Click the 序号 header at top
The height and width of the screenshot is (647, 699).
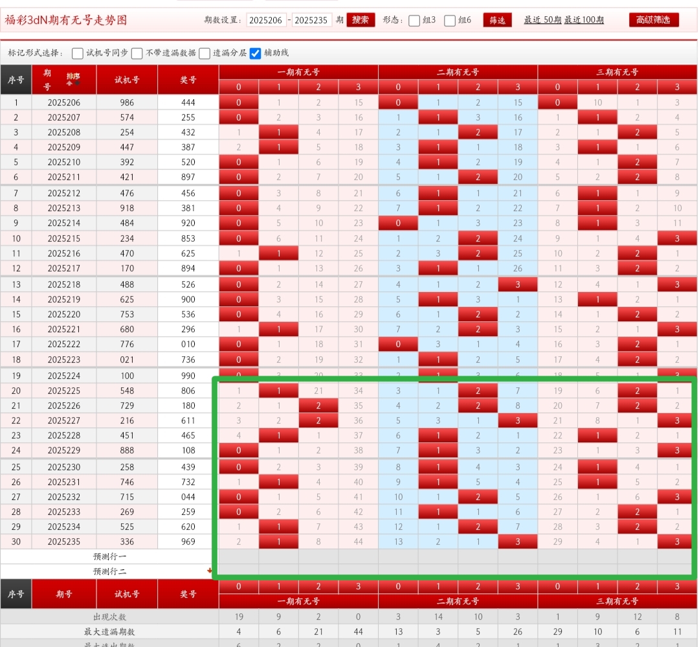pyautogui.click(x=16, y=80)
